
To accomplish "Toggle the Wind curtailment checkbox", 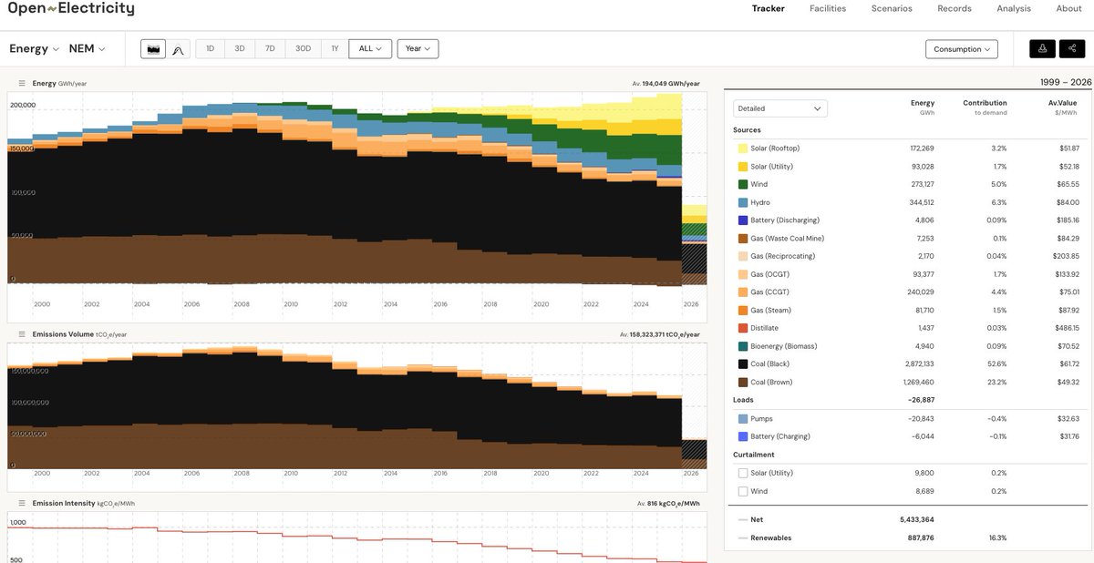I will point(743,491).
